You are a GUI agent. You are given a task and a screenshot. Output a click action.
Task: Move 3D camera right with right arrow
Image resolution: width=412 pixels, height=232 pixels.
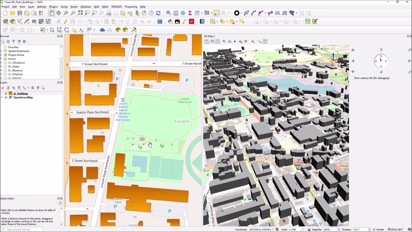pos(409,61)
